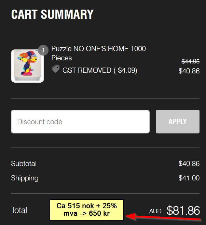This screenshot has width=206, height=225.
Task: Click the crossed-out $44.95 original price
Action: [190, 61]
